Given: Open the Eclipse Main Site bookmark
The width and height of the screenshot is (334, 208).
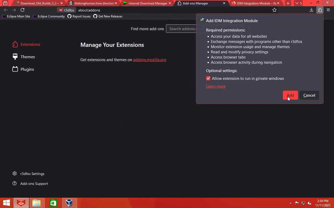Looking at the screenshot, I should click(x=16, y=16).
